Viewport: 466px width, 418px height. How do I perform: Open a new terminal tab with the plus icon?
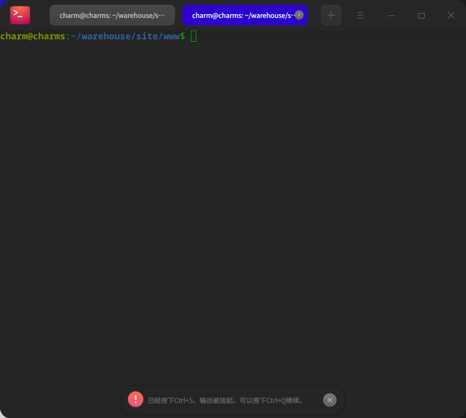click(331, 15)
